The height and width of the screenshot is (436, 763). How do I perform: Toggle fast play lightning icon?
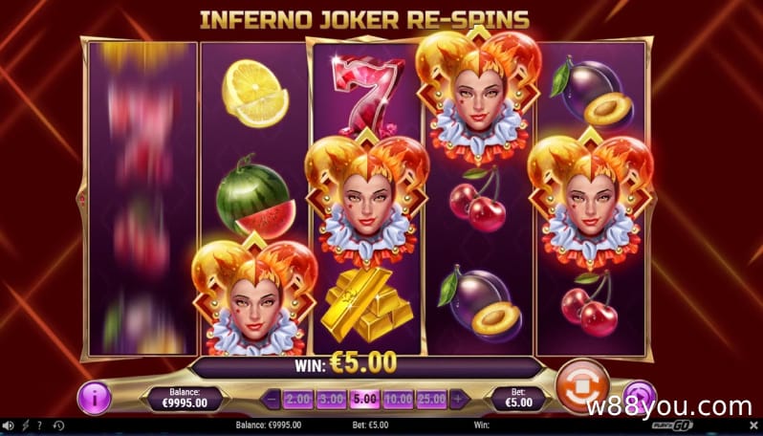pyautogui.click(x=25, y=425)
